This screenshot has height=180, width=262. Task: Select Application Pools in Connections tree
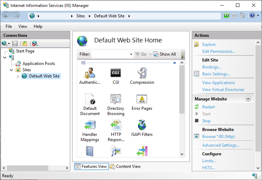click(x=39, y=64)
